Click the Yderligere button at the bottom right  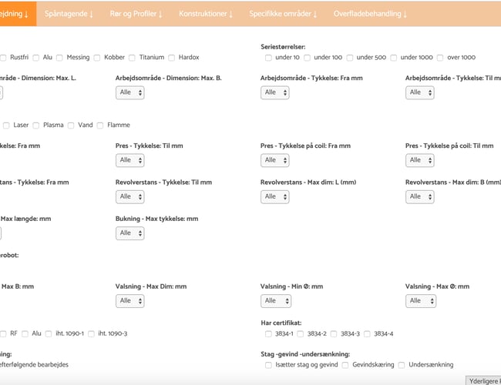point(484,380)
